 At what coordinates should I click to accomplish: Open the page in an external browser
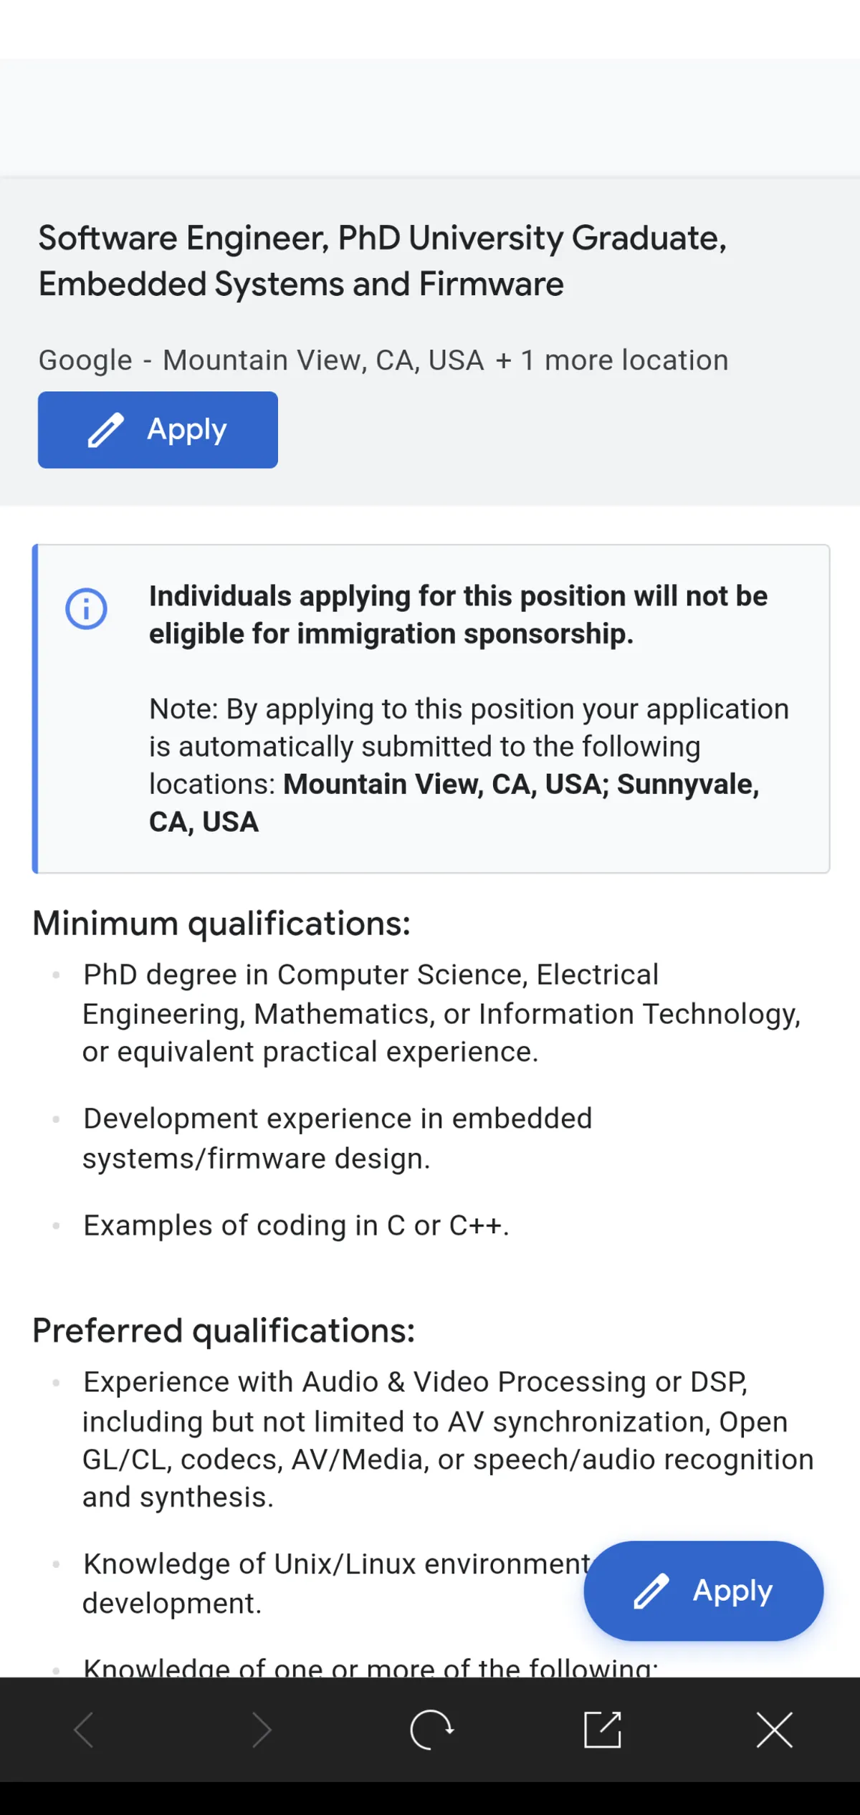[x=603, y=1730]
